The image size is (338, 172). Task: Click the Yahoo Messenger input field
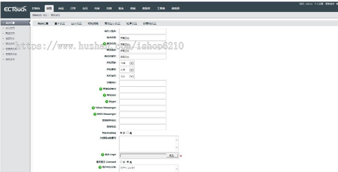142,108
